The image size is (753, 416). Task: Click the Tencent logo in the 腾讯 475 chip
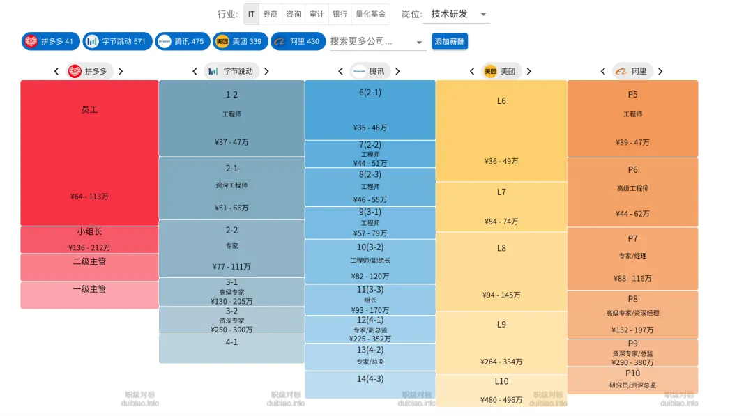165,41
